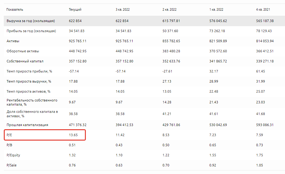Click the "Текущий" column header
Image resolution: width=285 pixels, height=174 pixels.
point(75,10)
